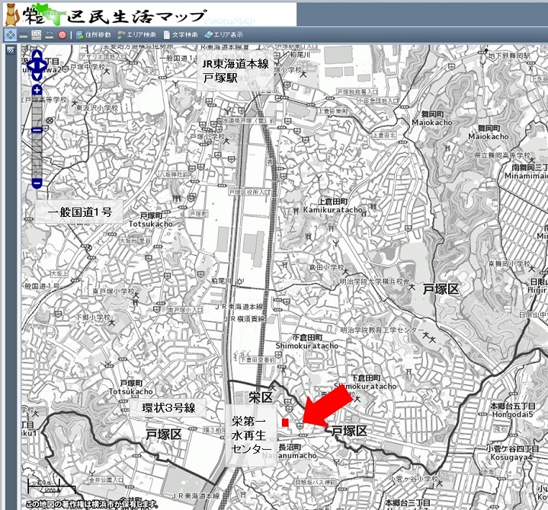Image resolution: width=548 pixels, height=510 pixels.
Task: Click the 戸塚中学校 school label
Action: pyautogui.click(x=88, y=67)
